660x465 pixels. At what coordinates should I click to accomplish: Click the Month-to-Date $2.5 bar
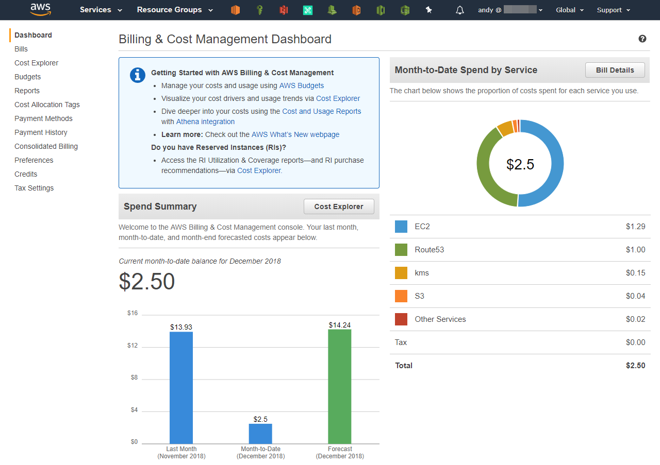click(x=260, y=434)
